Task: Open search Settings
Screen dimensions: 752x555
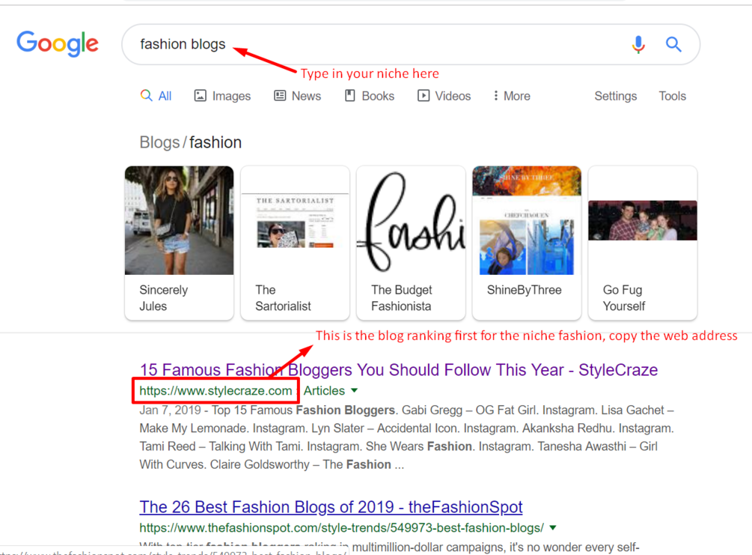Action: click(615, 96)
